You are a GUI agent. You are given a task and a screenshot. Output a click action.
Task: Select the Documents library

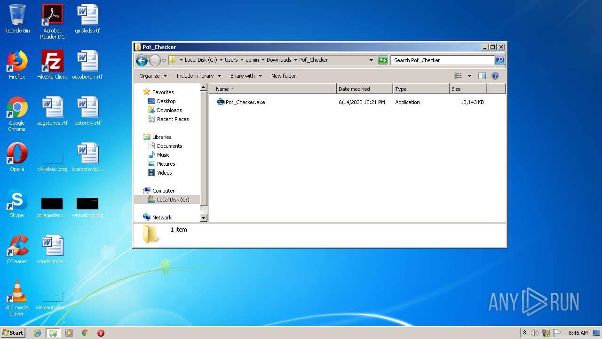[169, 146]
